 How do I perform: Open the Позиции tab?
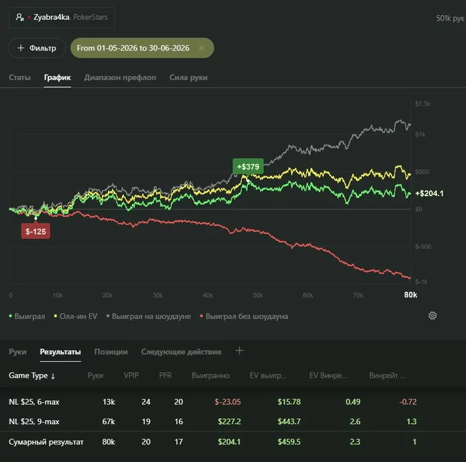pyautogui.click(x=111, y=352)
